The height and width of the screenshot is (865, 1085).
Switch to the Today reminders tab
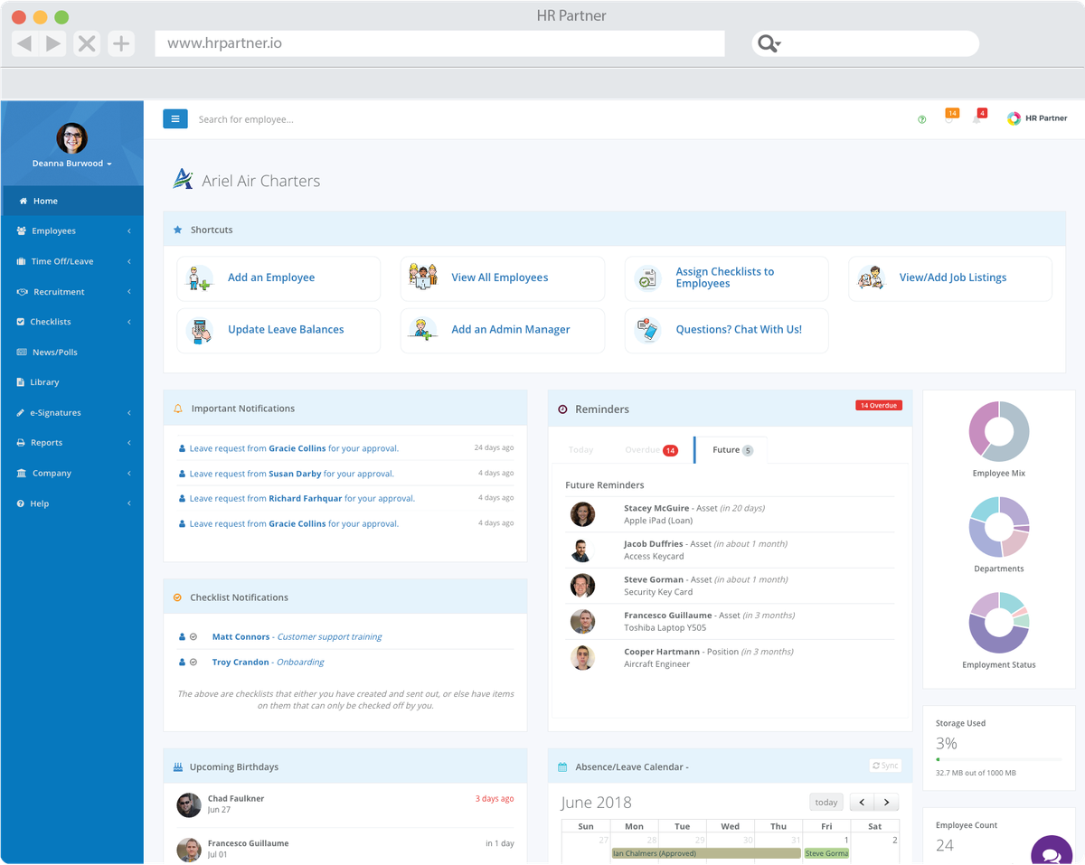(581, 449)
